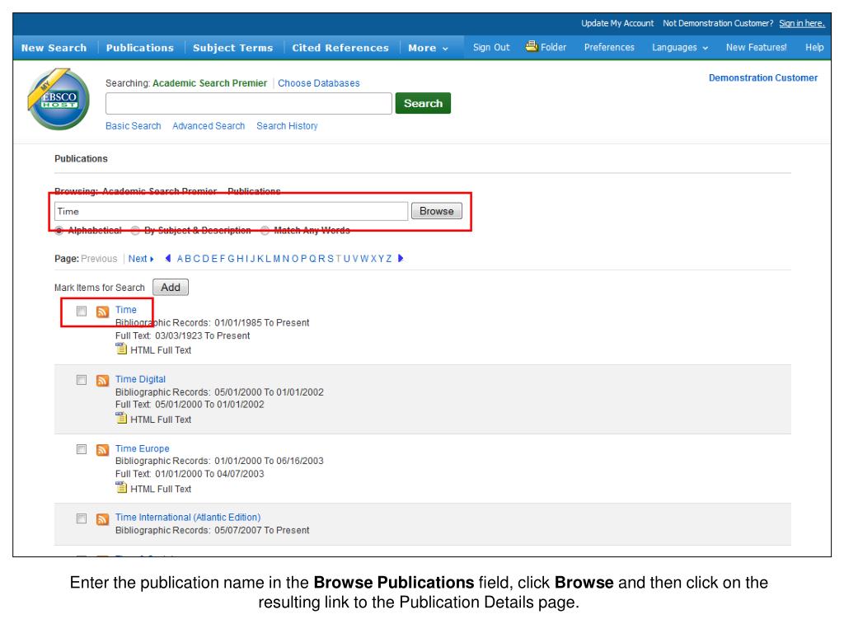This screenshot has height=633, width=844.
Task: Click the Sign in here link
Action: (x=802, y=23)
